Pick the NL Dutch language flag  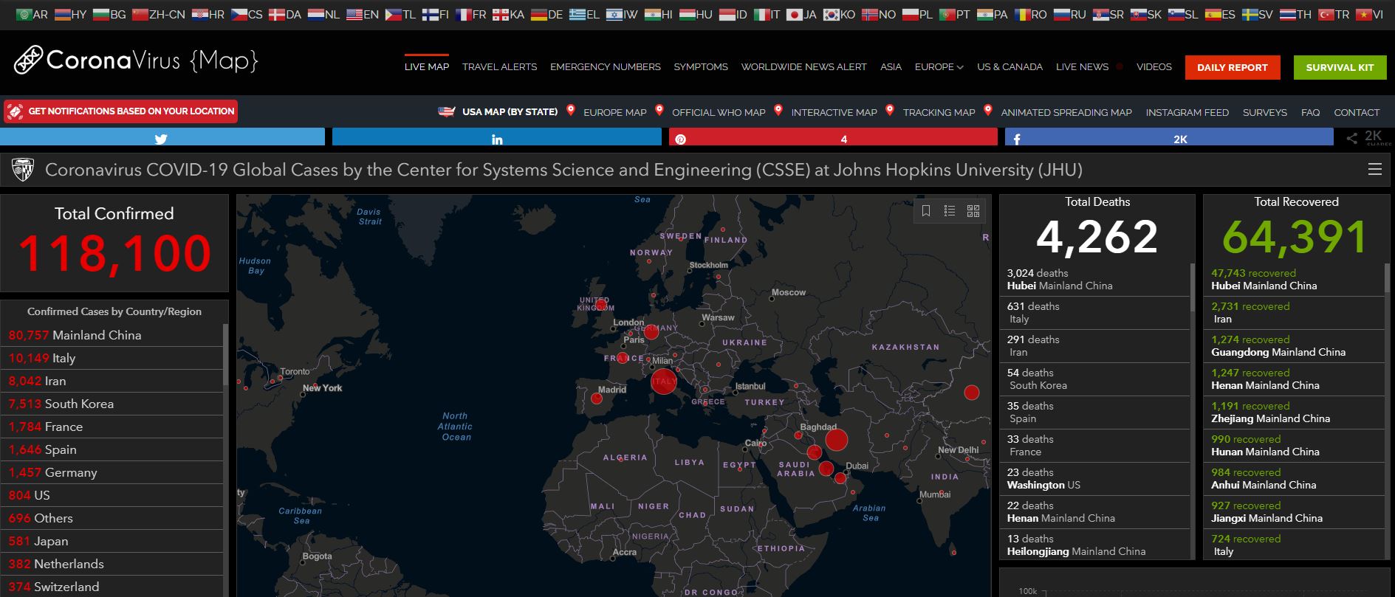(315, 14)
